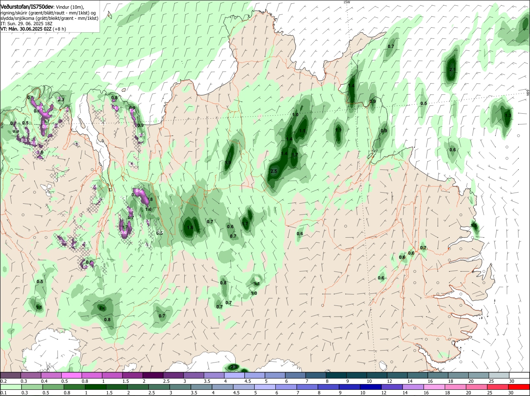Select the rain legend swatch labelled 3
The height and width of the screenshot is (396, 530).
coord(181,387)
